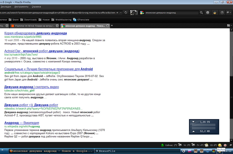The height and width of the screenshot is (154, 233).
Task: Switch to NexusFile taskbar button
Action: [x=137, y=151]
